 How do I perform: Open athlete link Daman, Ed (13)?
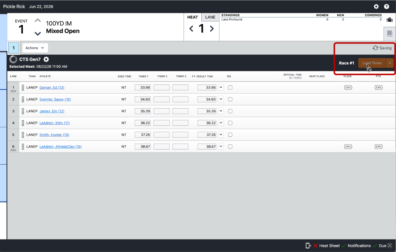click(x=52, y=88)
